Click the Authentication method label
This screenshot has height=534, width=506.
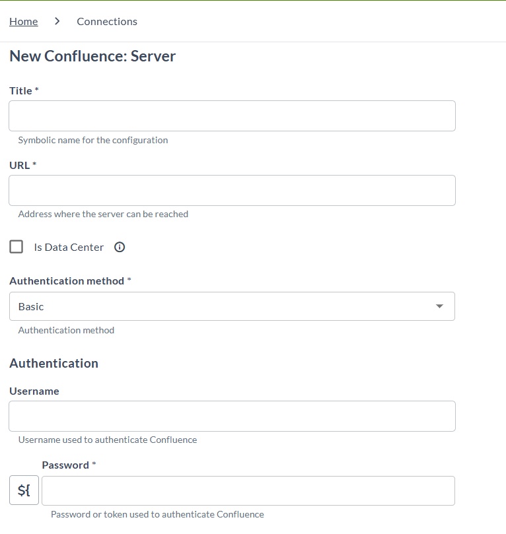(x=67, y=281)
